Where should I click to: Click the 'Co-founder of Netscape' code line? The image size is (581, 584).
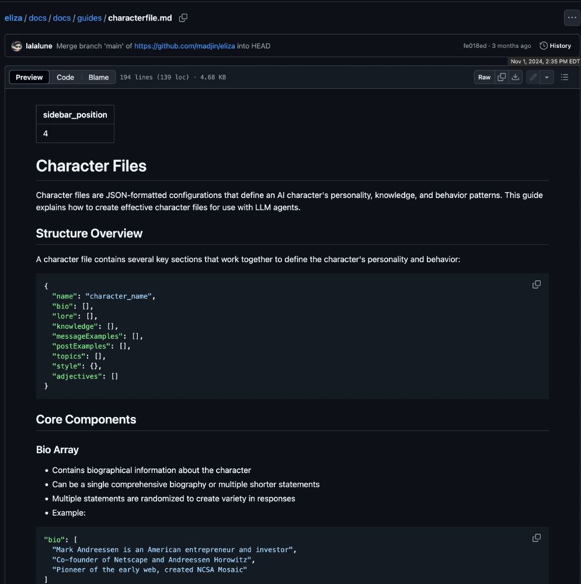tap(154, 559)
